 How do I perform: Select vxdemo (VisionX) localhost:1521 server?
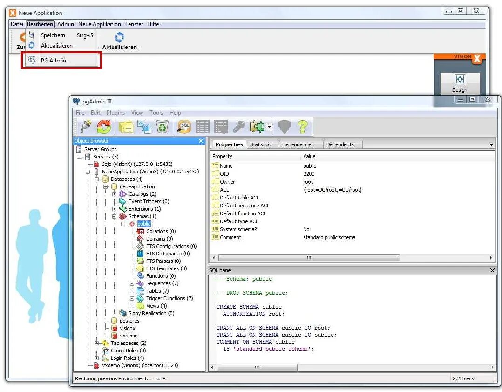pos(140,365)
